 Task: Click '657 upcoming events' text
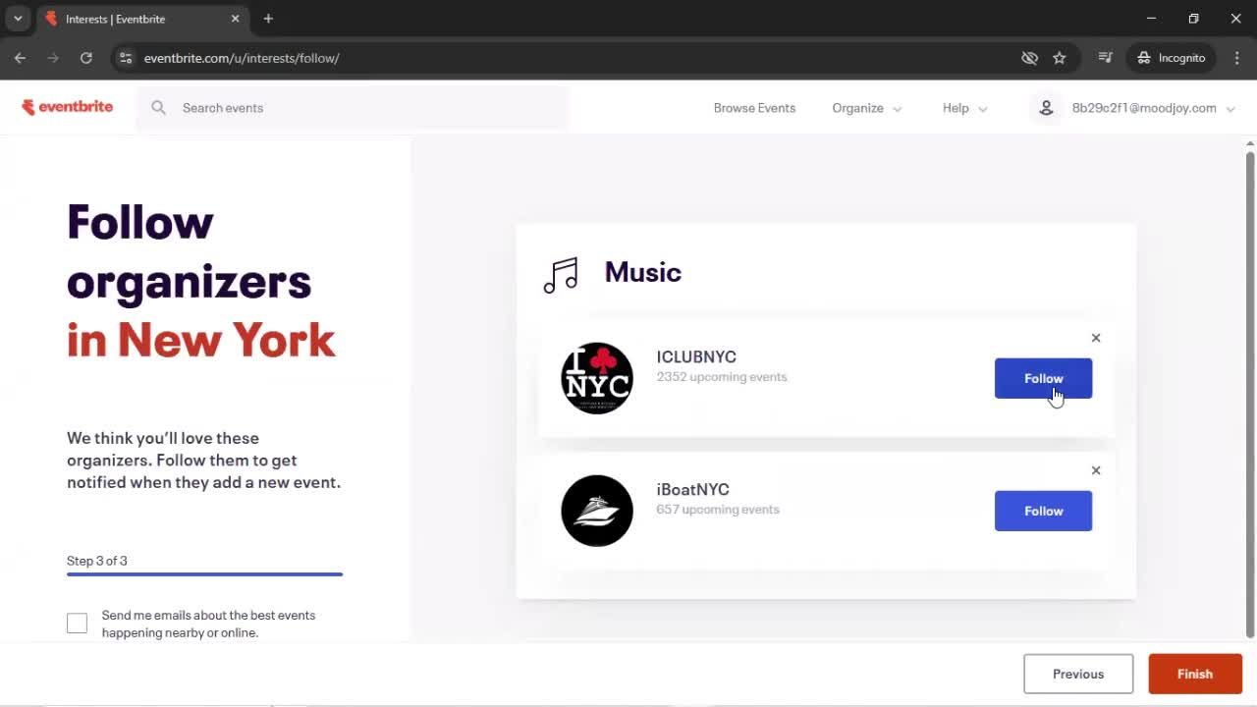[718, 510]
